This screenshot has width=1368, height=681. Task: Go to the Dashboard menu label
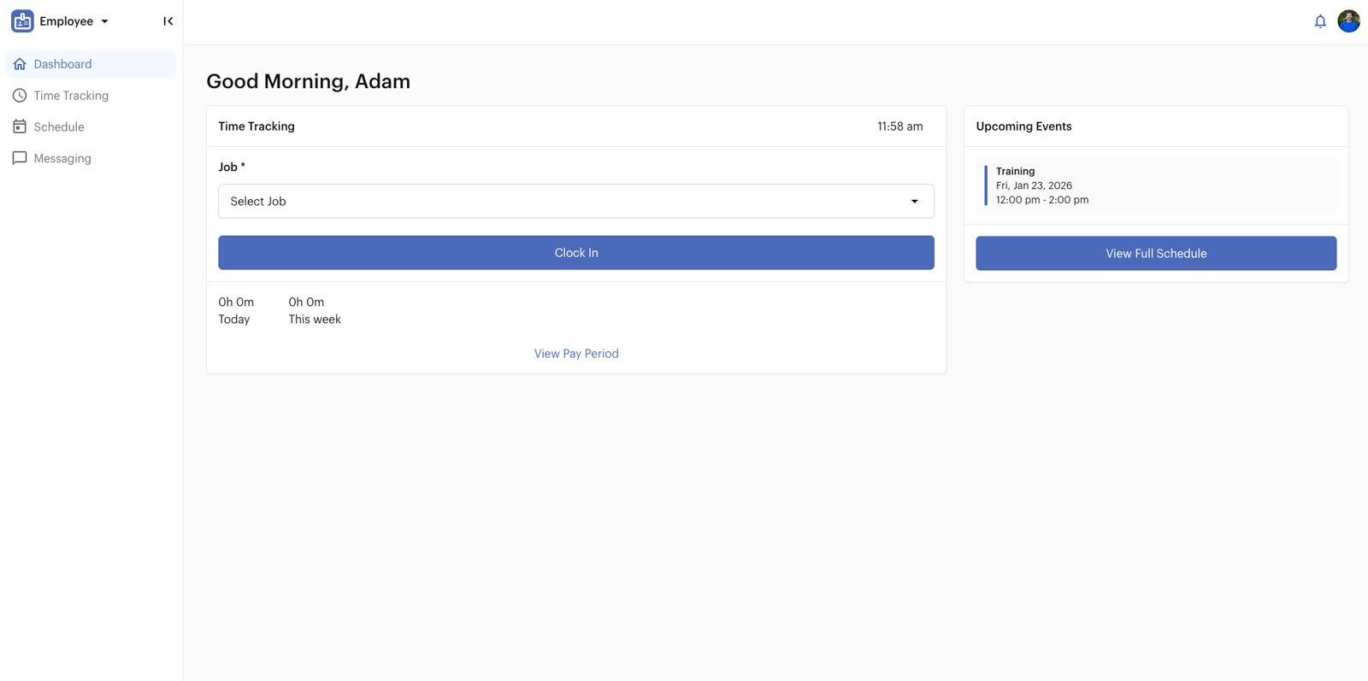[x=62, y=64]
